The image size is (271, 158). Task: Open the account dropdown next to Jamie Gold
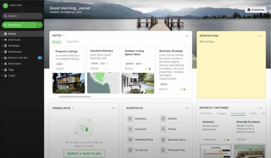(x=24, y=5)
